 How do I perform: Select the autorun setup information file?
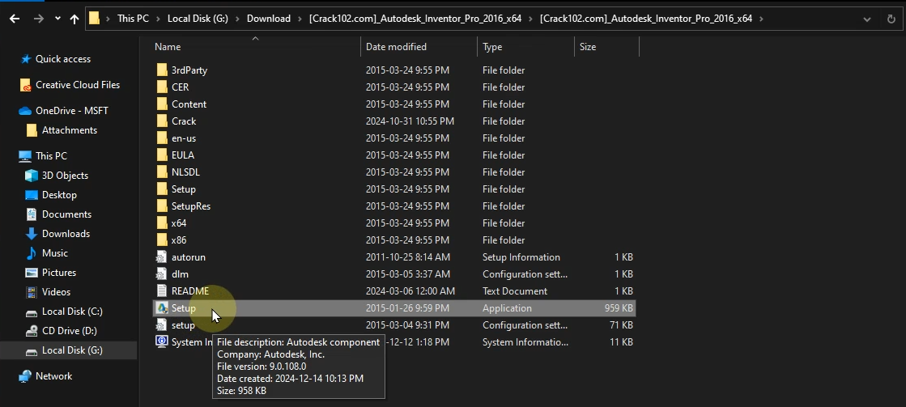point(188,257)
